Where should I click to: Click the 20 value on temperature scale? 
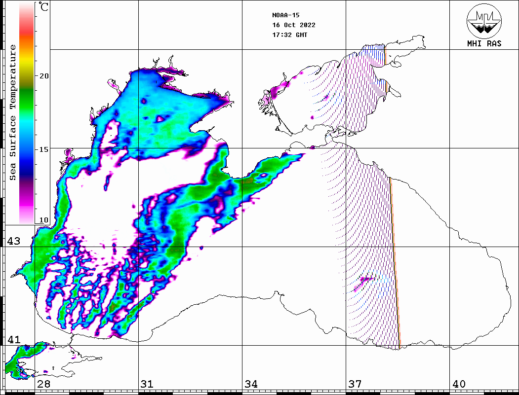(x=43, y=75)
